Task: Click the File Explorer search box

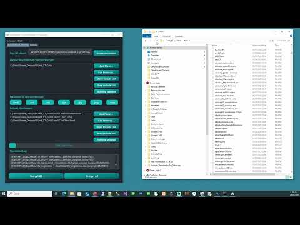Action: pos(282,41)
